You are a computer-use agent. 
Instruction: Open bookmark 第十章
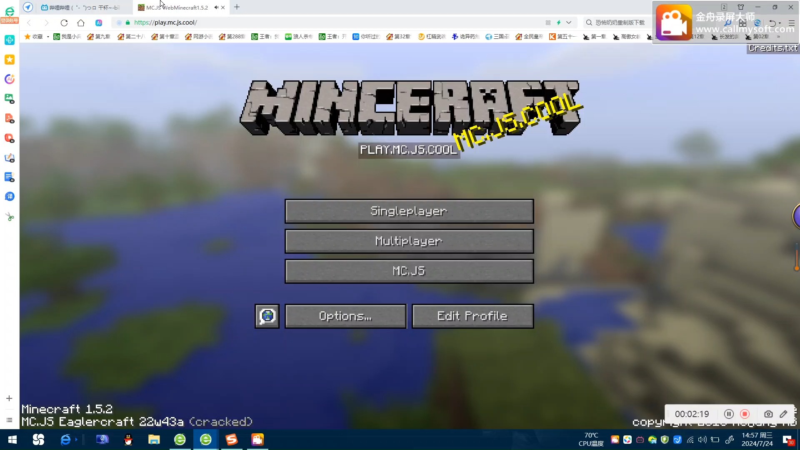(165, 37)
